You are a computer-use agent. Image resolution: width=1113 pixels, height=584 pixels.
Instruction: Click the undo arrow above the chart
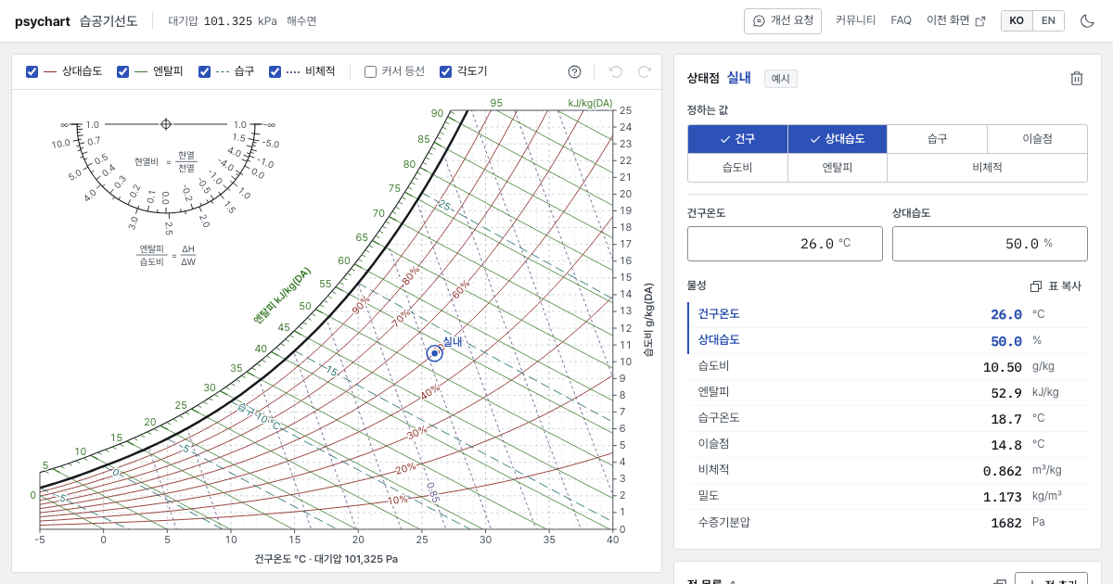(x=616, y=71)
